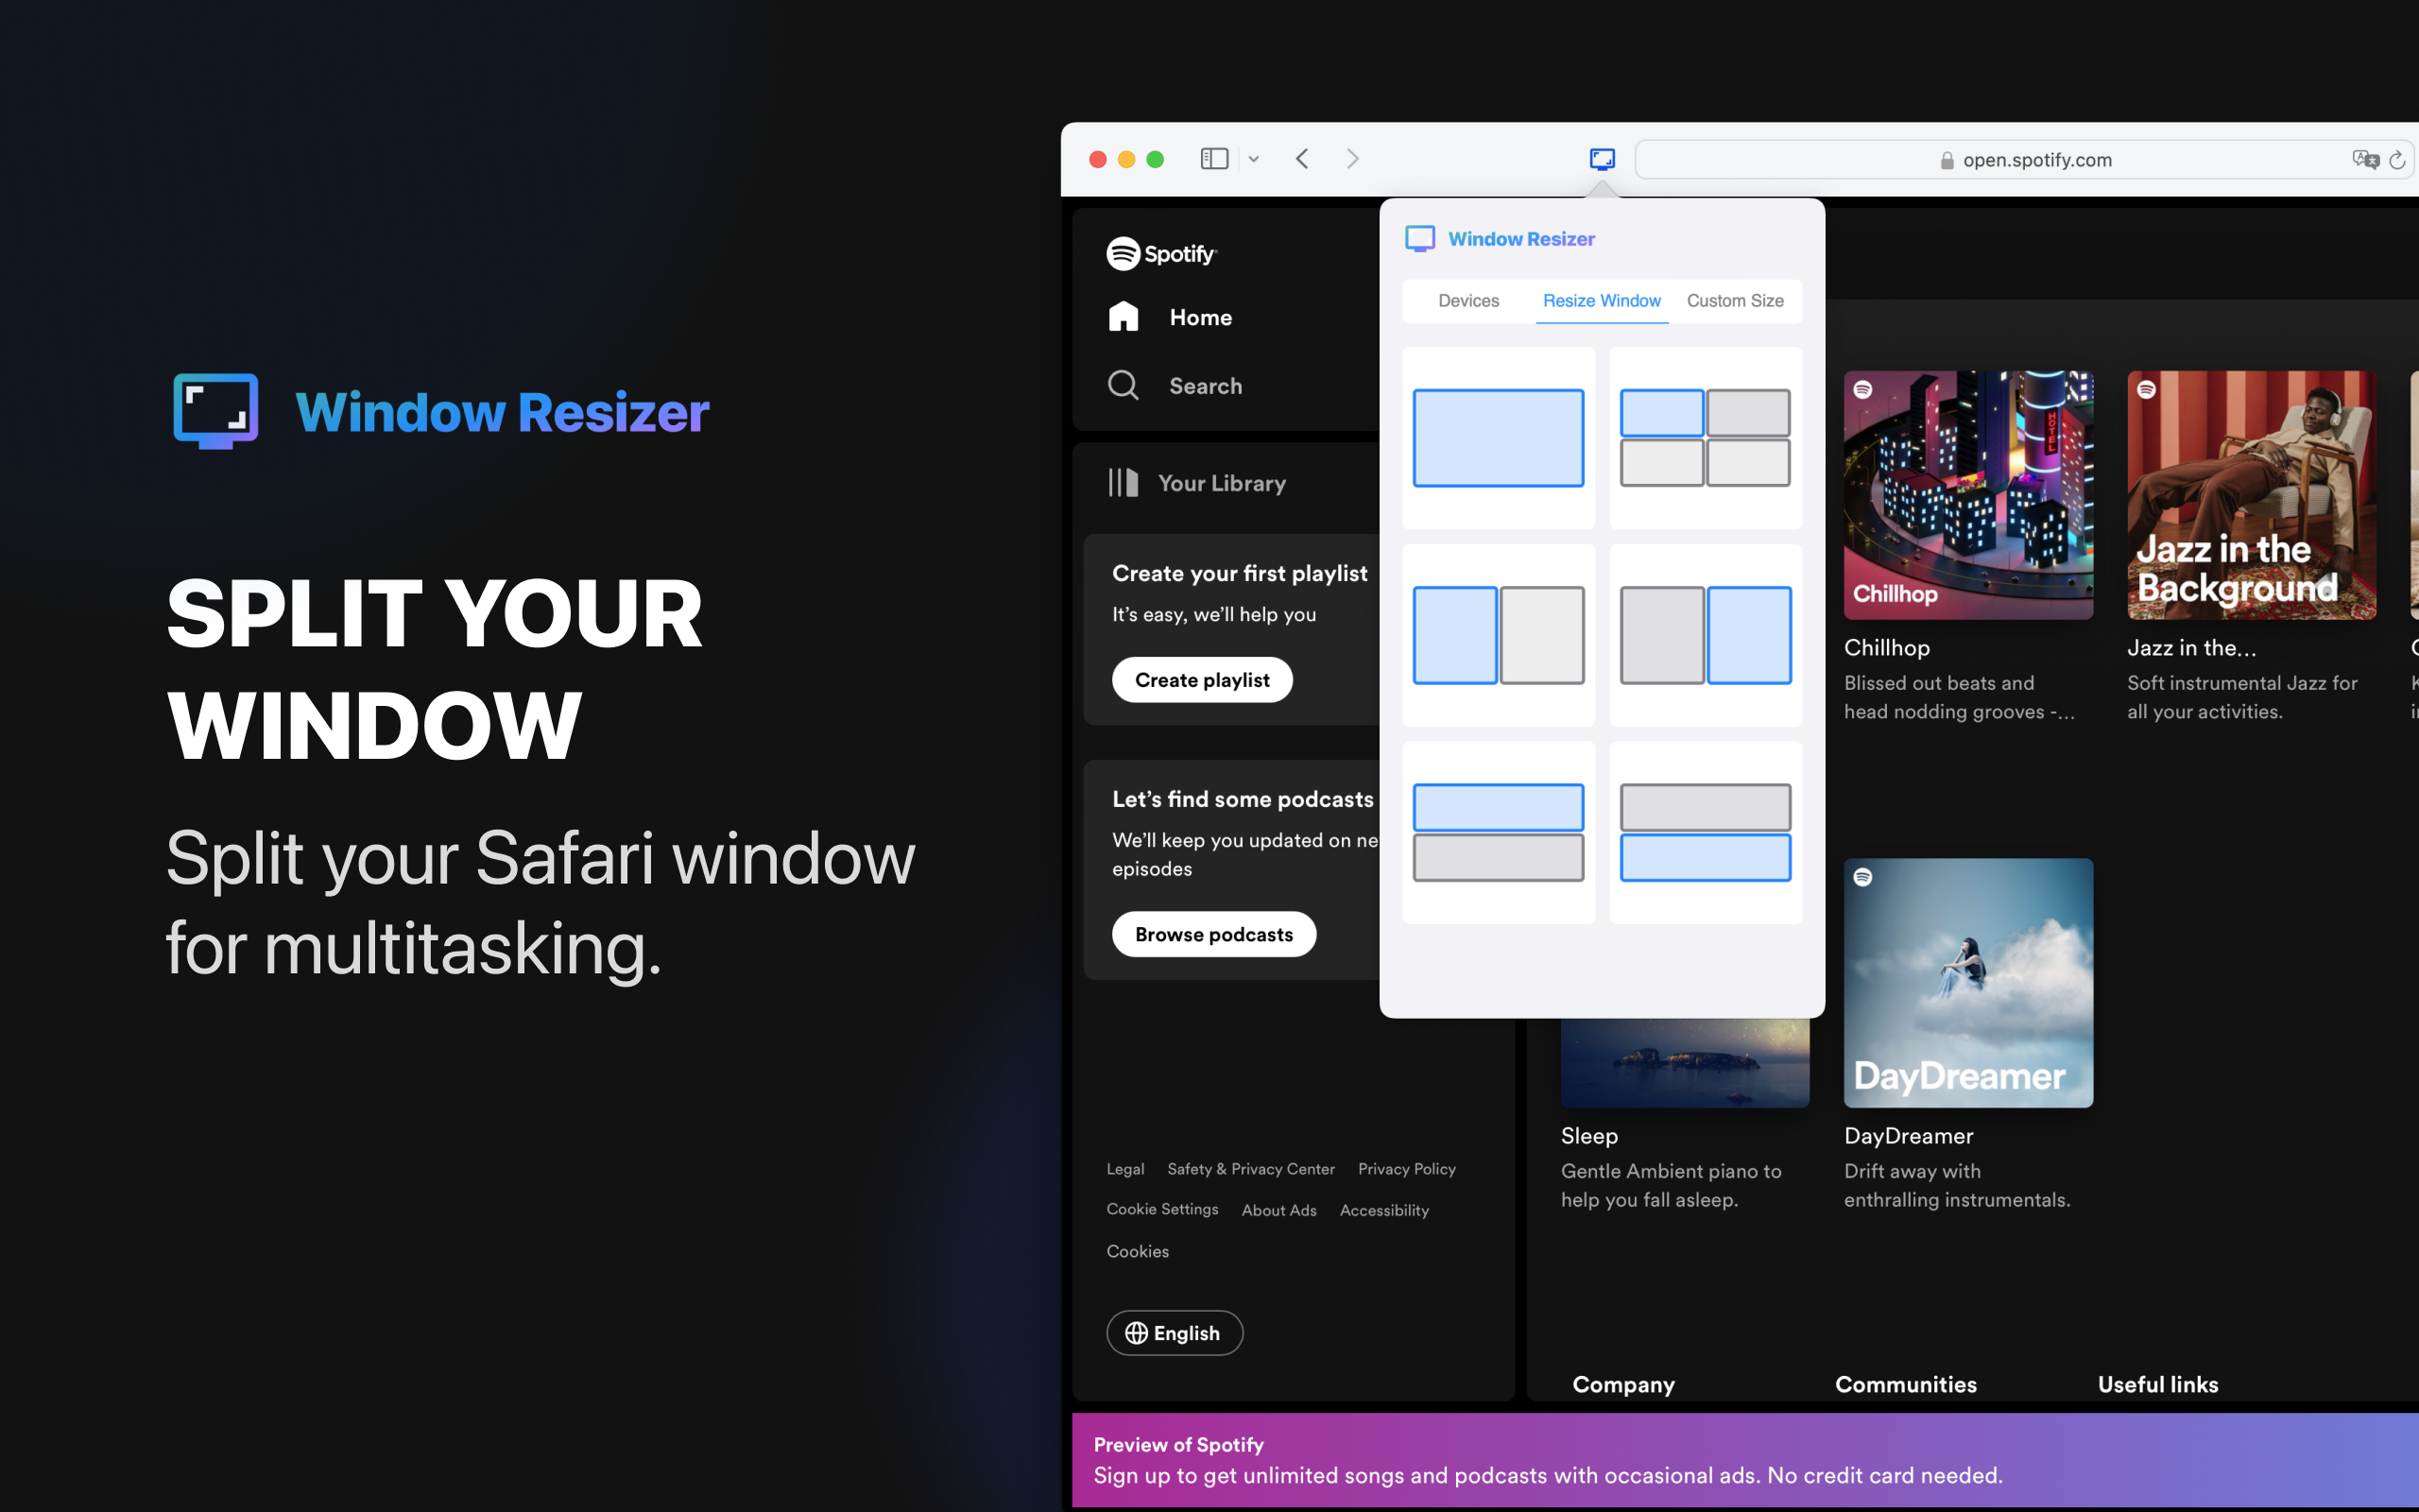Open the About Ads link
This screenshot has height=1512, width=2419.
click(x=1278, y=1210)
